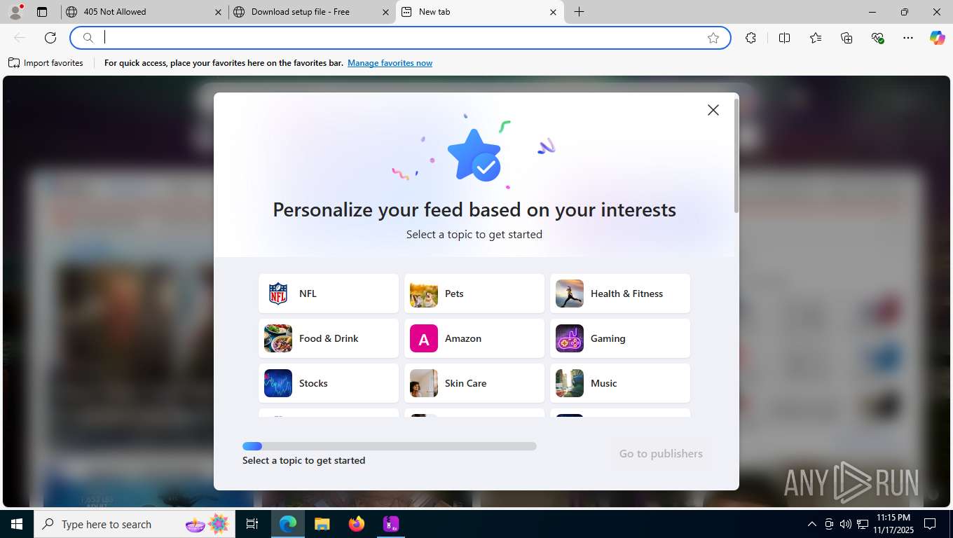The height and width of the screenshot is (538, 953).
Task: Switch to the 405 Not Allowed tab
Action: [x=144, y=12]
